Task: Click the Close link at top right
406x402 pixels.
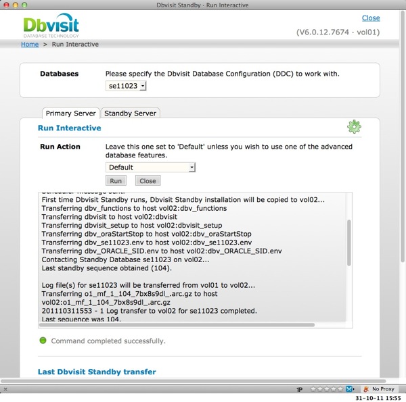Action: click(371, 18)
